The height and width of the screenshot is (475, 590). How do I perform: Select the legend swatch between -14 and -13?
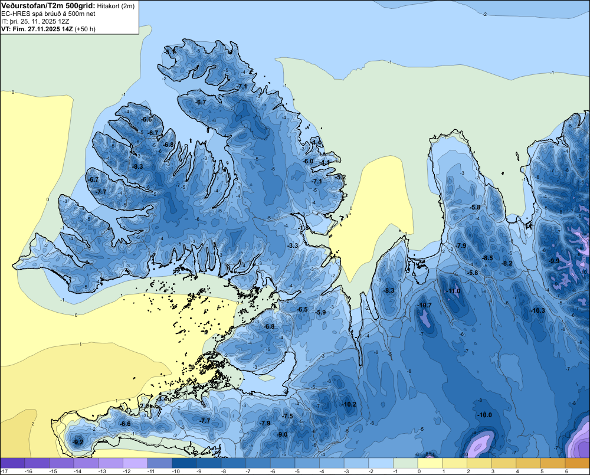click(x=86, y=463)
